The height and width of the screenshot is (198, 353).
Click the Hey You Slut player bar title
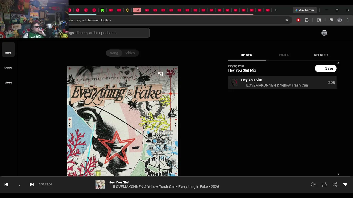pos(119,182)
